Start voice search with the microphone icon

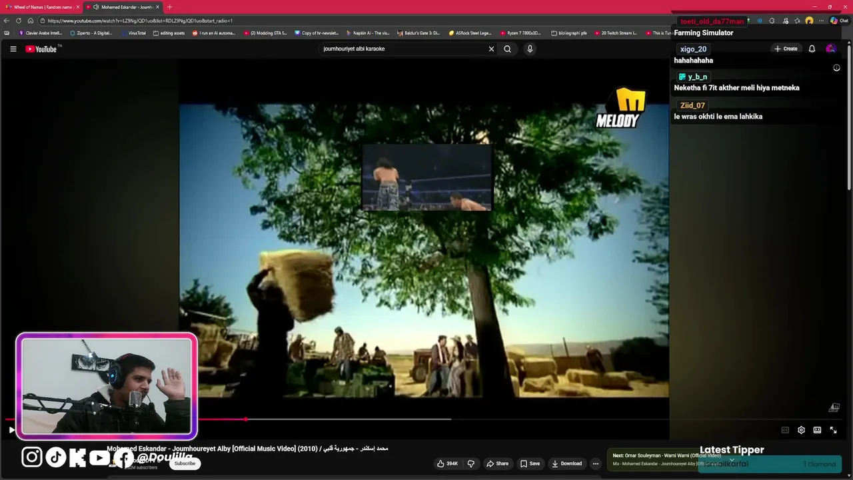(530, 49)
